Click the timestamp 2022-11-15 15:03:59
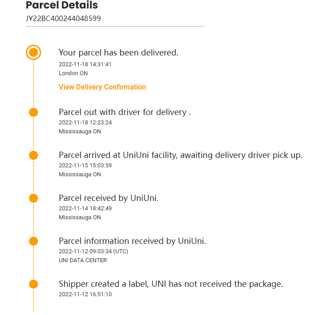Image resolution: width=319 pixels, height=315 pixels. pyautogui.click(x=85, y=165)
